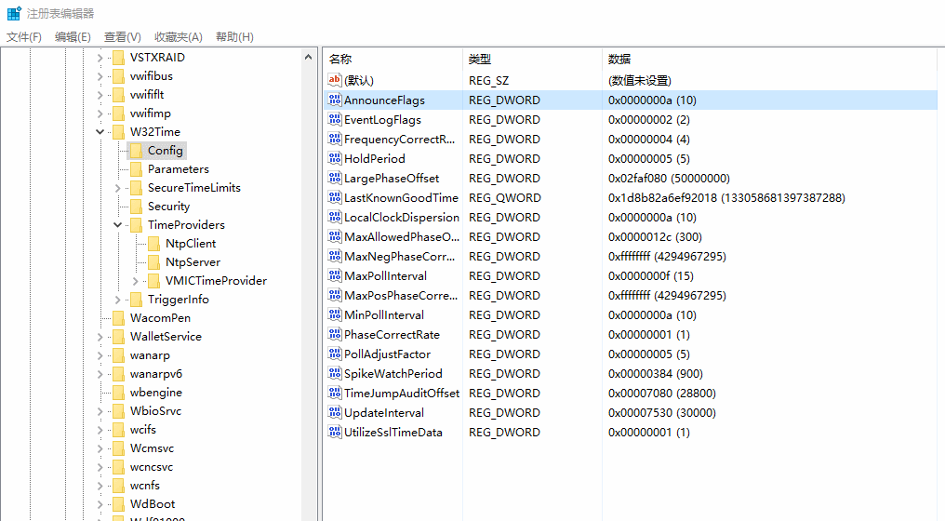Click the REG_QWORD type cell
The height and width of the screenshot is (521, 945).
[505, 198]
